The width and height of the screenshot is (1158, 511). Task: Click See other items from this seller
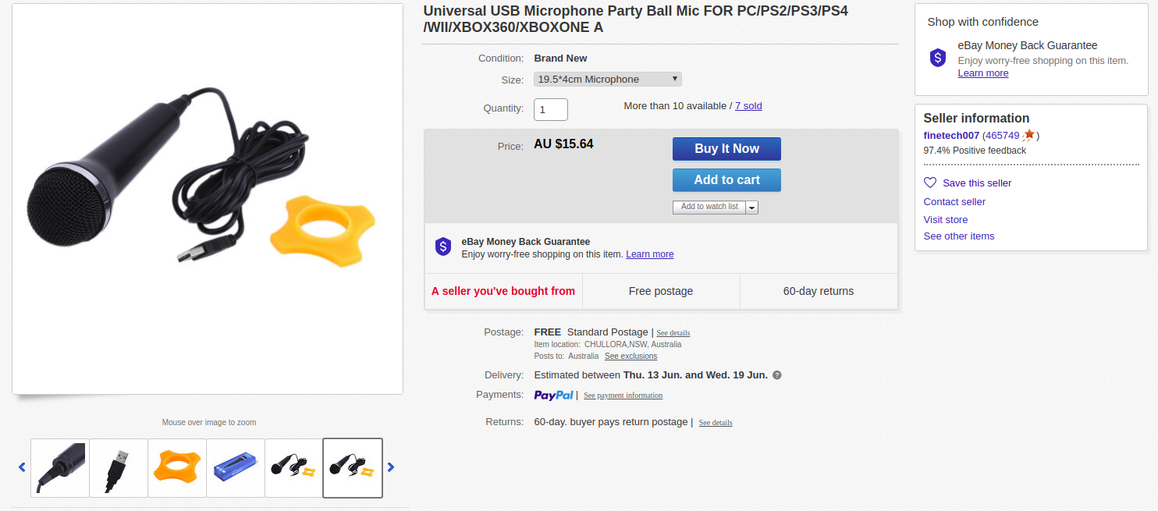(958, 236)
